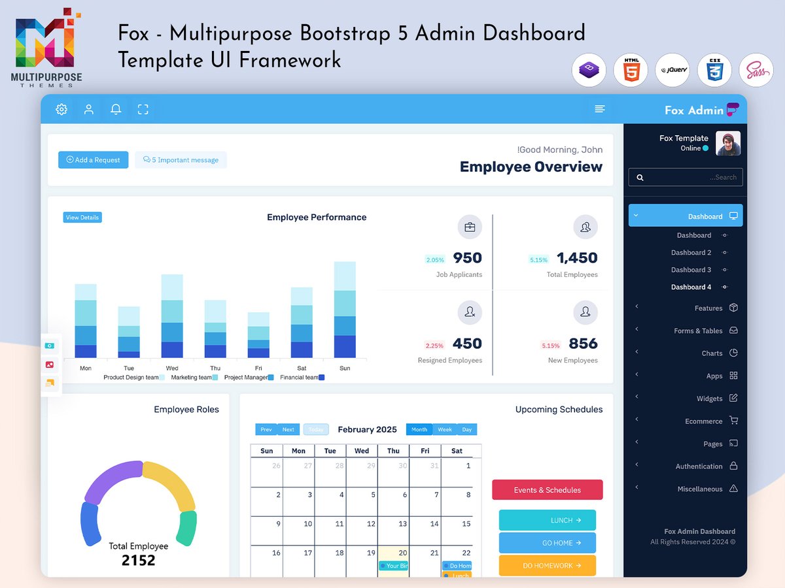The image size is (785, 588).
Task: Open the 5 Important message button
Action: tap(181, 160)
